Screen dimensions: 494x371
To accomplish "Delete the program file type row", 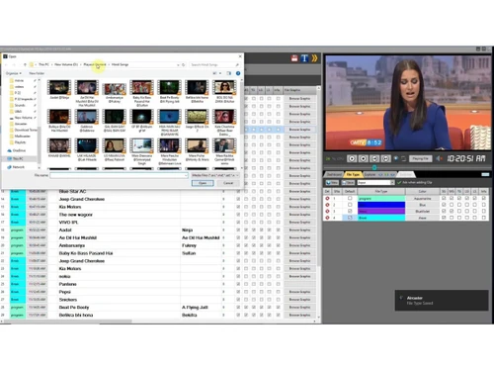I will click(x=327, y=199).
